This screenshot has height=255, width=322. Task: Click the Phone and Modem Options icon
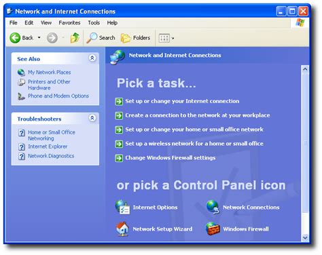pos(21,96)
